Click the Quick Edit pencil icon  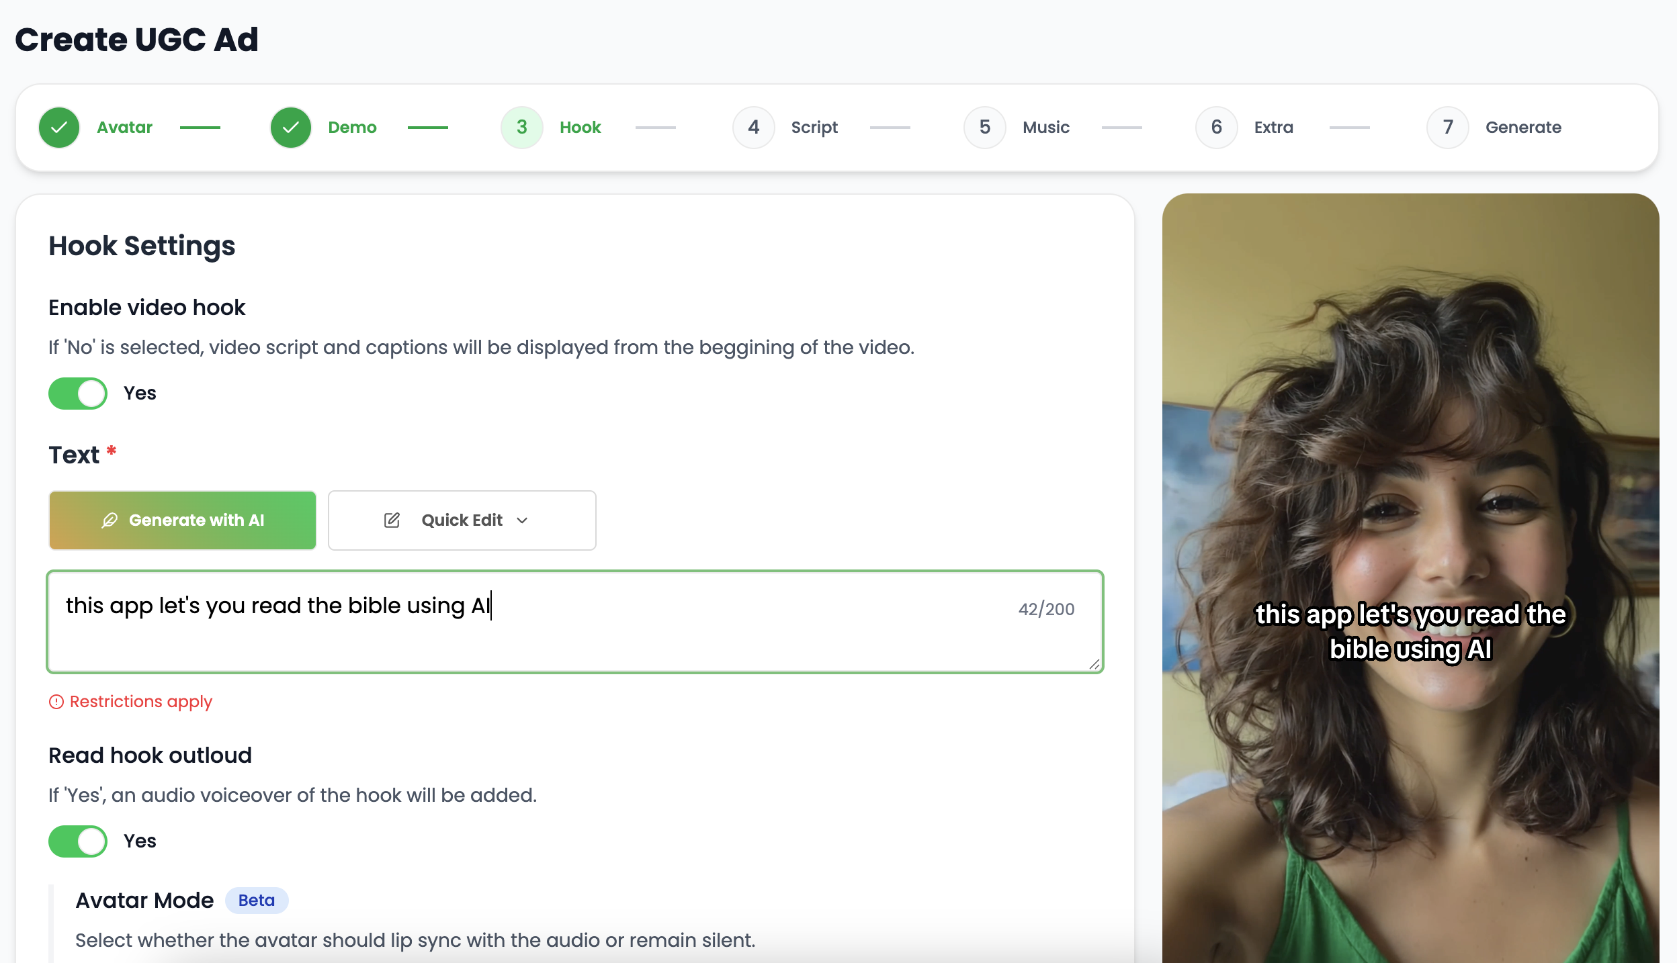point(392,520)
